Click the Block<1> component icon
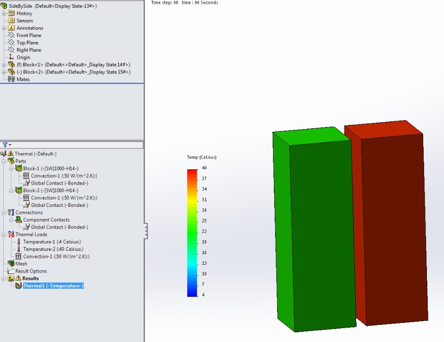Image resolution: width=444 pixels, height=342 pixels. (x=11, y=64)
